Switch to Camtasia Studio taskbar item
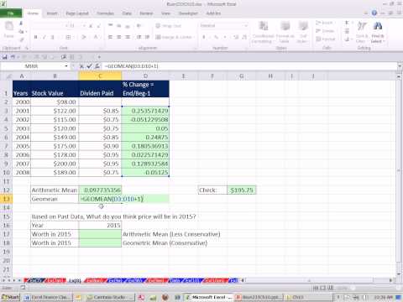The width and height of the screenshot is (403, 302). point(109,297)
